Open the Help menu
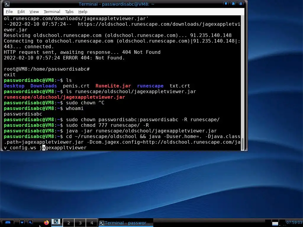This screenshot has height=227, width=303. point(83,12)
